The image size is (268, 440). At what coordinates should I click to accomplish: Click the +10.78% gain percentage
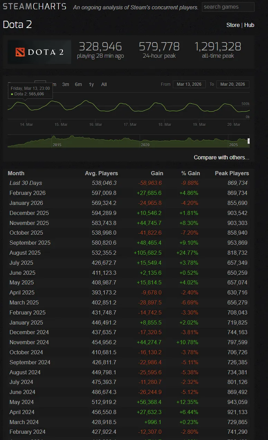[187, 342]
